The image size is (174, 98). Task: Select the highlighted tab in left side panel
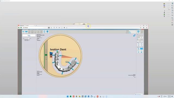[x=27, y=38]
